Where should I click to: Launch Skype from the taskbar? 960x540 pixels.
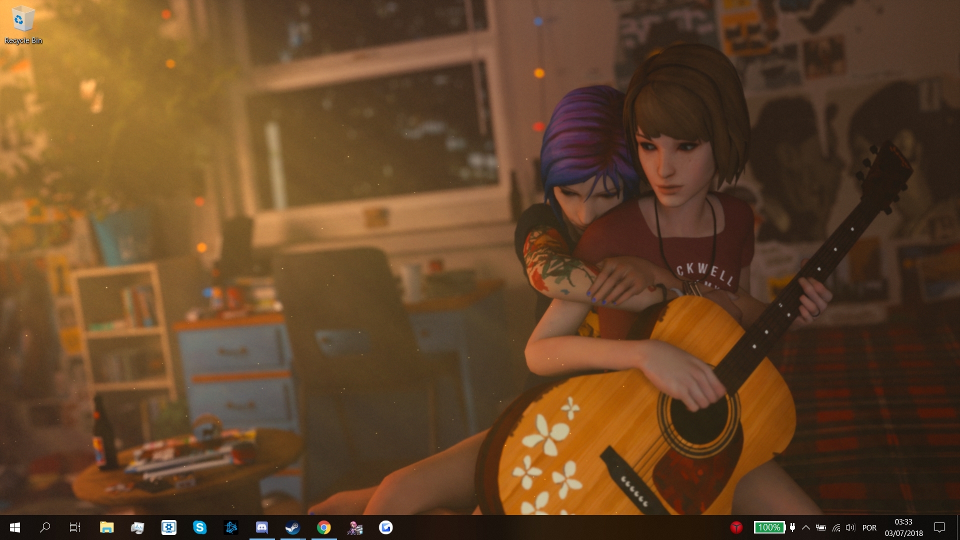200,527
